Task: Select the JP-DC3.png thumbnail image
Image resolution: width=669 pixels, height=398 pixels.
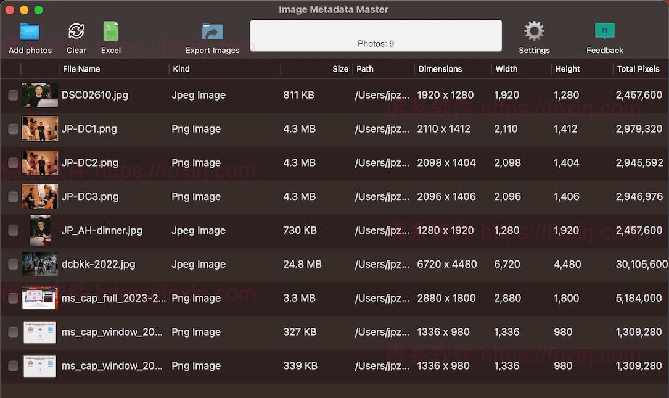Action: click(x=40, y=197)
